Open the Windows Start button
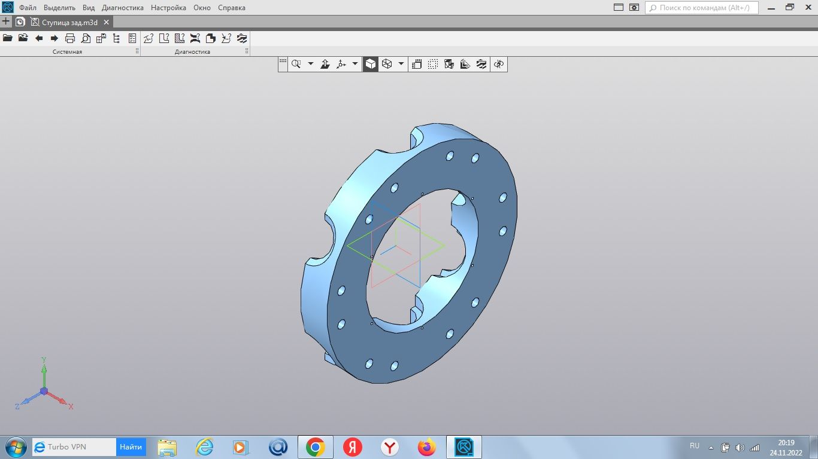 [x=15, y=447]
